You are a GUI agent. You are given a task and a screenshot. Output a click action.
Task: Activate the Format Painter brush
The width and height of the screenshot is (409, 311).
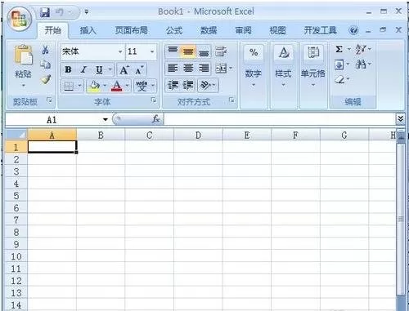45,79
